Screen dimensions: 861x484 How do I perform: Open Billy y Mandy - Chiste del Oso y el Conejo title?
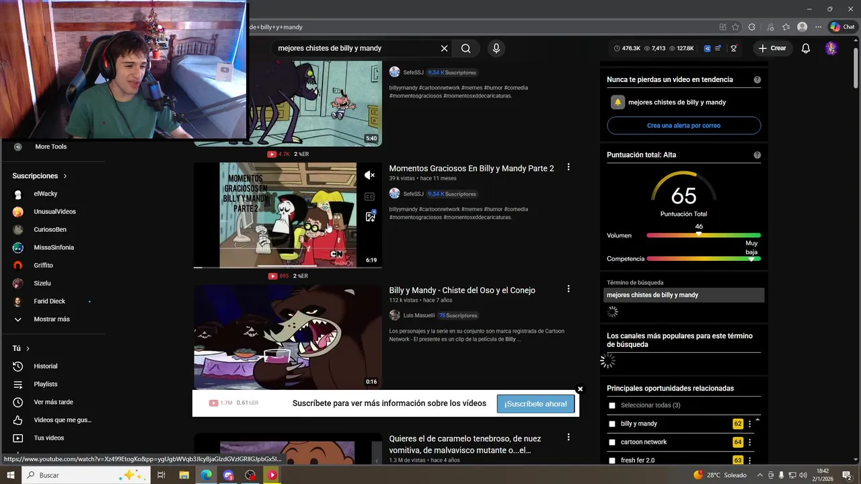tap(462, 290)
